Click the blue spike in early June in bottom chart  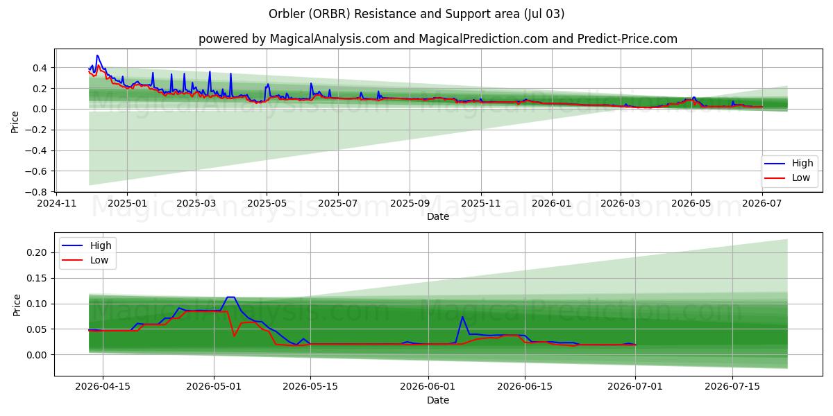[462, 317]
